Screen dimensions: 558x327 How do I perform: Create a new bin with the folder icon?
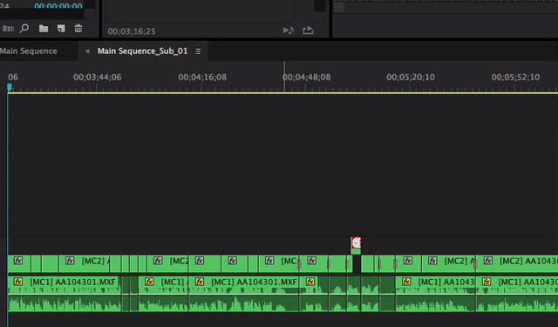44,29
